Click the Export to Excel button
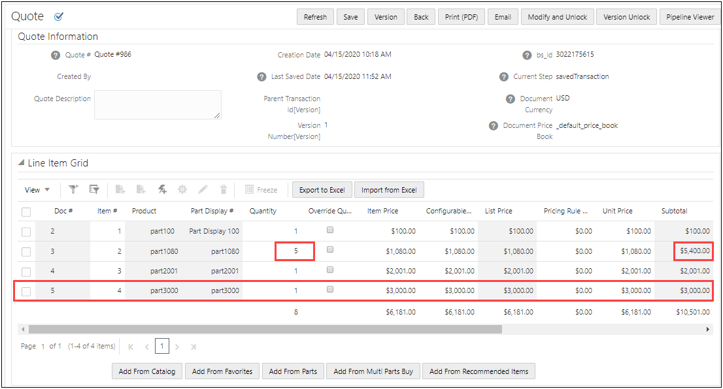Screen dimensions: 723x389 (x=322, y=189)
